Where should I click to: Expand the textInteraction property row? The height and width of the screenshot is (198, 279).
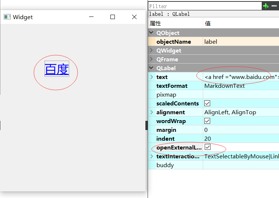(x=152, y=156)
